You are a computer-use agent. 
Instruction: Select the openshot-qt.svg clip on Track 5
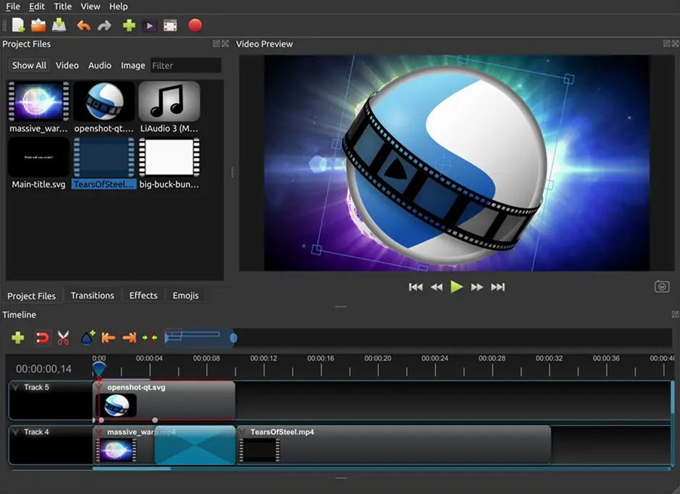click(x=165, y=401)
